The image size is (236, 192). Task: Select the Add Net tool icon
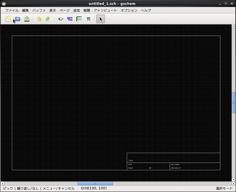(x=70, y=19)
